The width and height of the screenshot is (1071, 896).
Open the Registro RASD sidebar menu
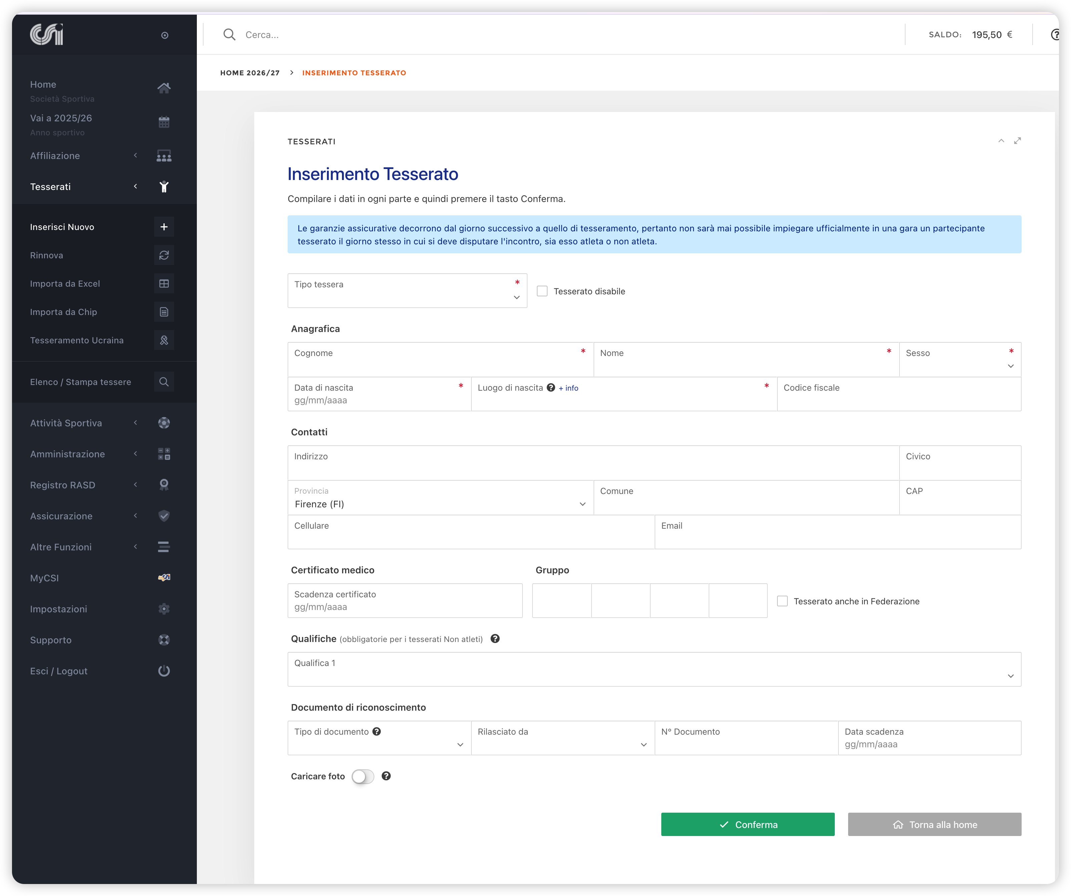pyautogui.click(x=104, y=485)
